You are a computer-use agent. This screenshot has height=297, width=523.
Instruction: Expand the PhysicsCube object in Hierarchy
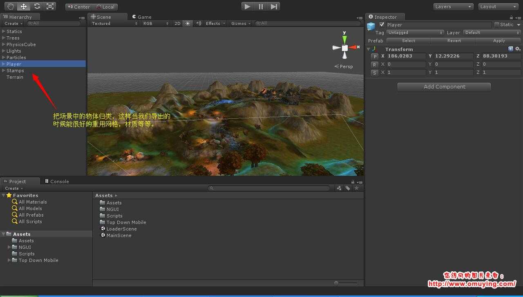coord(4,44)
